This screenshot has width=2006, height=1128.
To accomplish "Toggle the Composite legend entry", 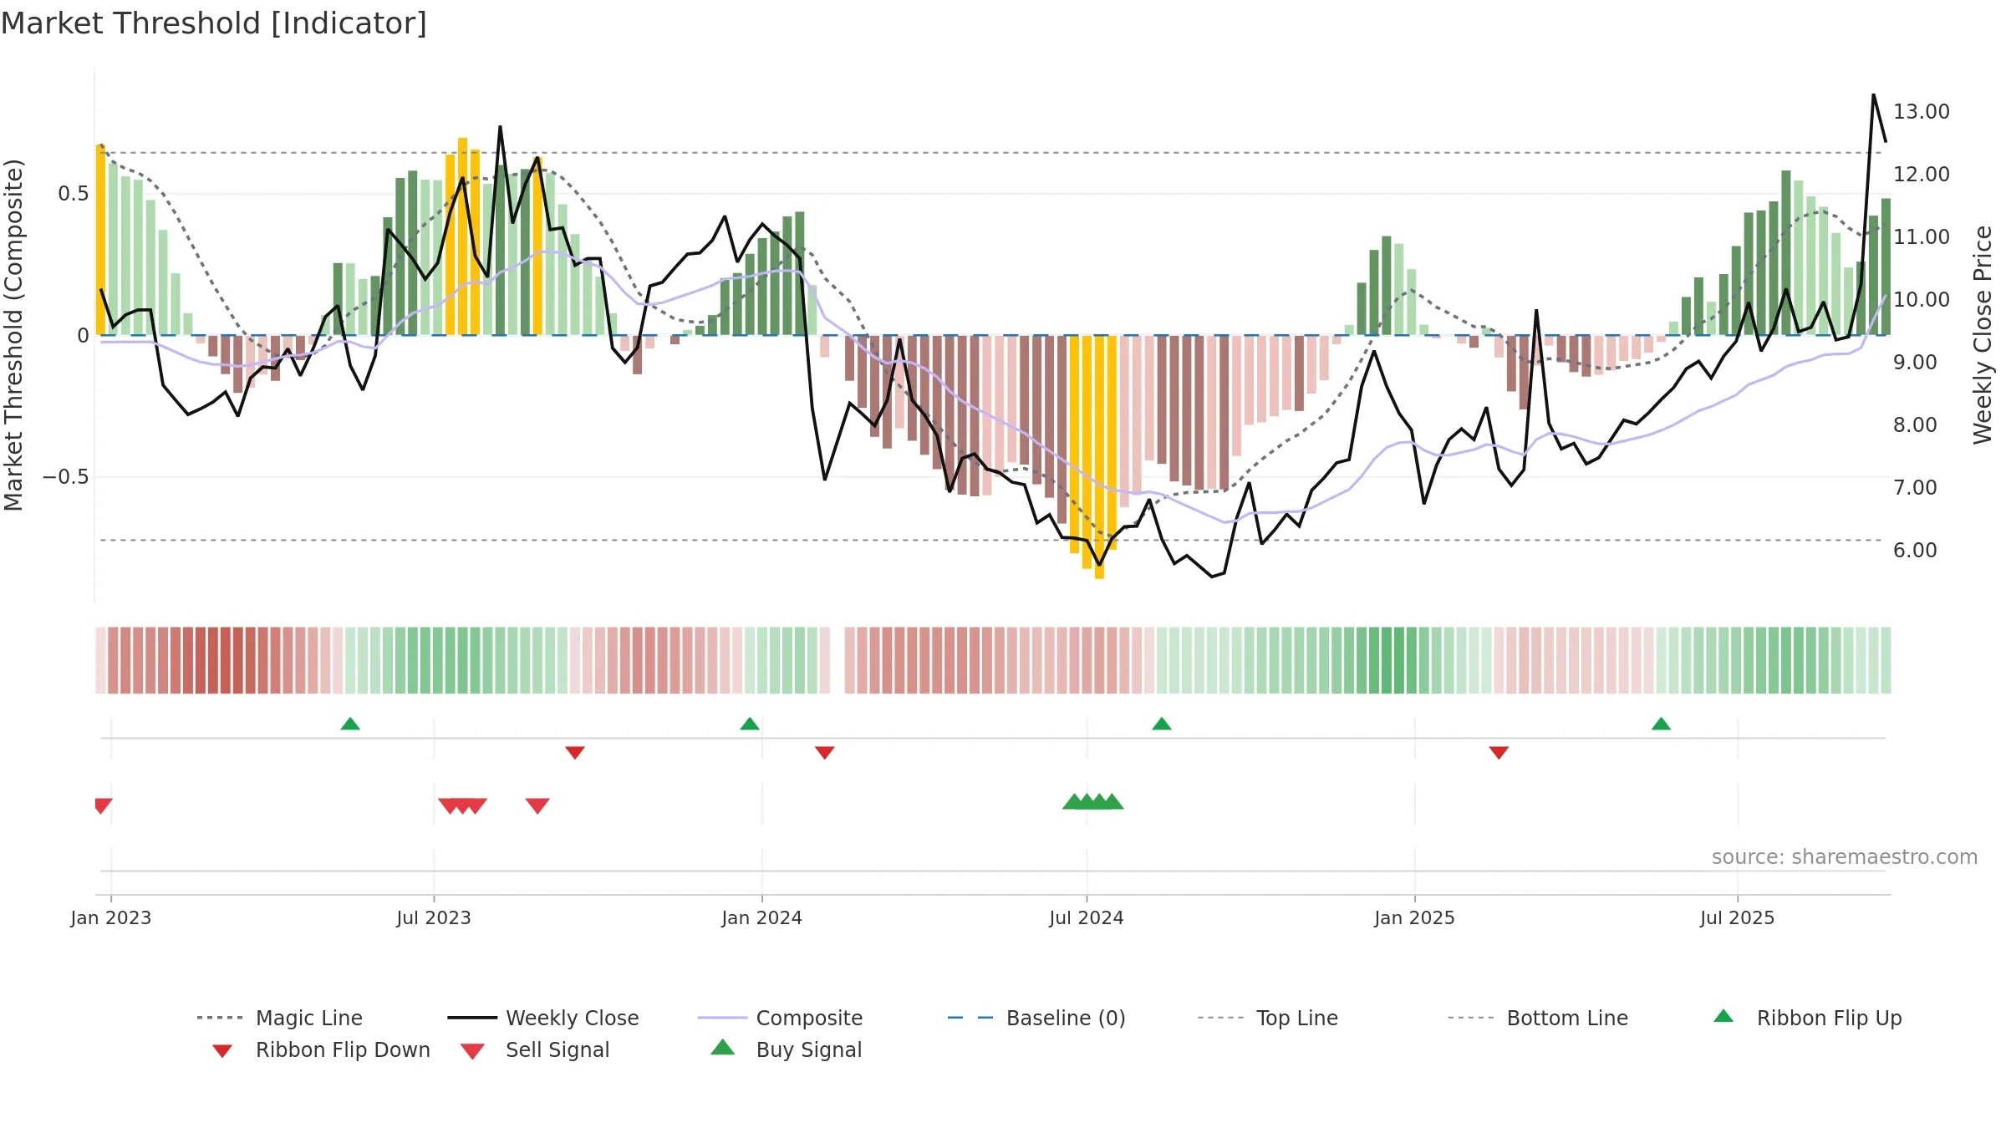I will (780, 1018).
